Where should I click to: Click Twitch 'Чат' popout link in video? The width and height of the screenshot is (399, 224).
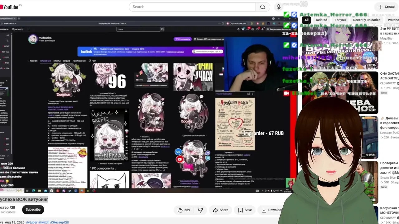[92, 61]
